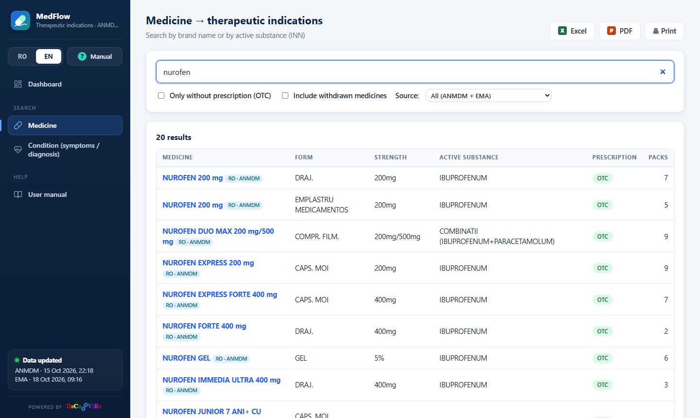Viewport: 700px width, 418px height.
Task: Enable Only without prescription (OTC) checkbox
Action: [x=161, y=96]
